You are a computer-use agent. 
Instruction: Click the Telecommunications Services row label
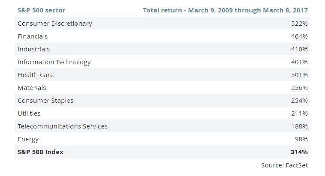(x=63, y=126)
